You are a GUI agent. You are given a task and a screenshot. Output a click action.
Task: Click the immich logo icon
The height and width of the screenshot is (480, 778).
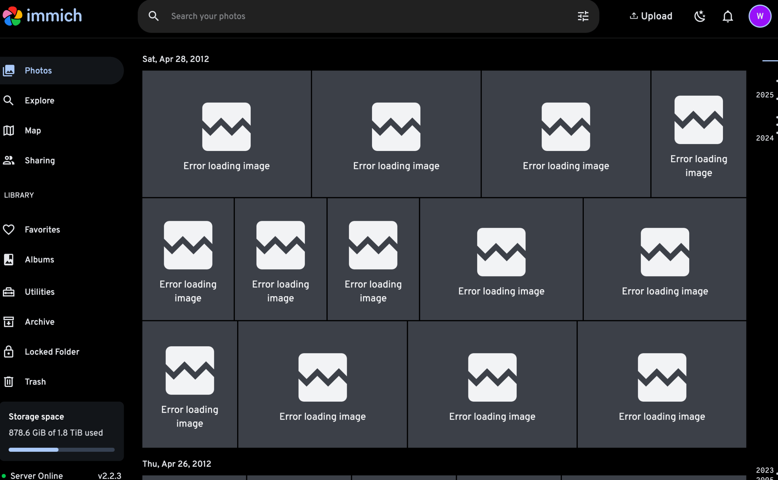(13, 16)
